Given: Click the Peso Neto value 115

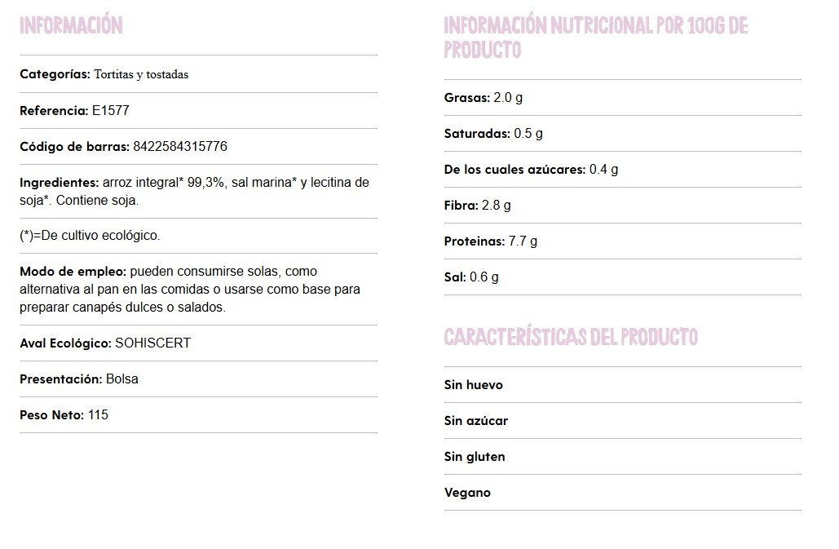Looking at the screenshot, I should (x=98, y=415).
